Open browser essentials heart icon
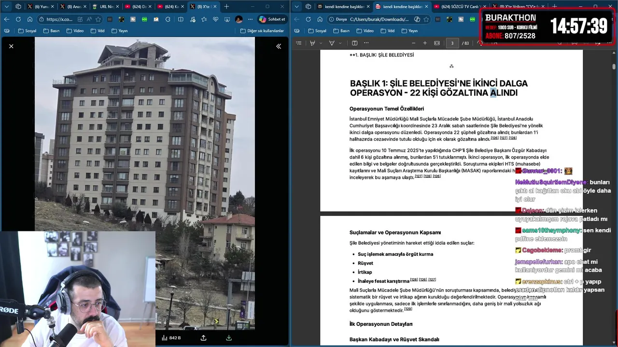The height and width of the screenshot is (347, 618). point(215,19)
